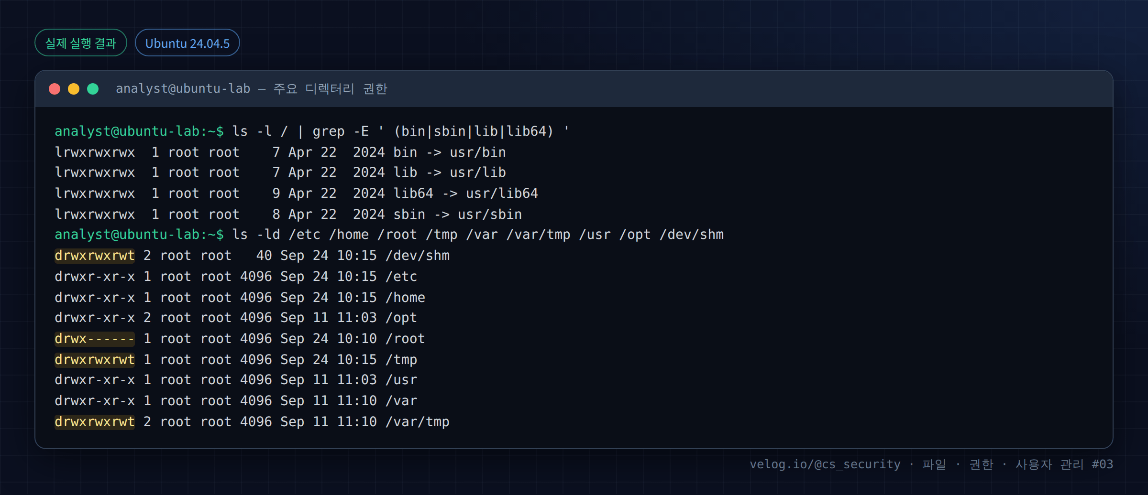Click highlighted 'drwx------' permission for /root
This screenshot has width=1148, height=495.
coord(95,339)
